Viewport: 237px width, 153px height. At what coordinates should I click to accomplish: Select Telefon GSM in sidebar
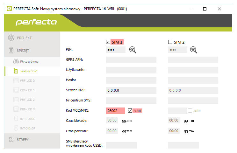[x=32, y=71]
